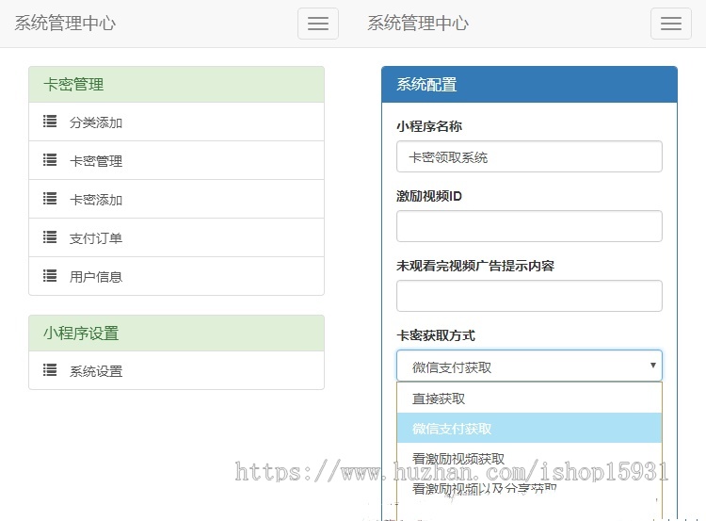This screenshot has height=521, width=706.
Task: Click the 小程序设置 panel heading
Action: (x=177, y=334)
